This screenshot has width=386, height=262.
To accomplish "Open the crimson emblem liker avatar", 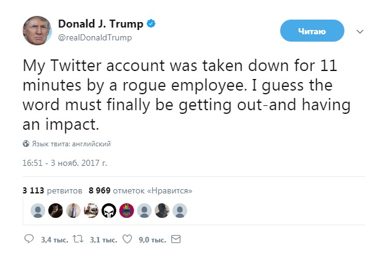I will [x=127, y=211].
